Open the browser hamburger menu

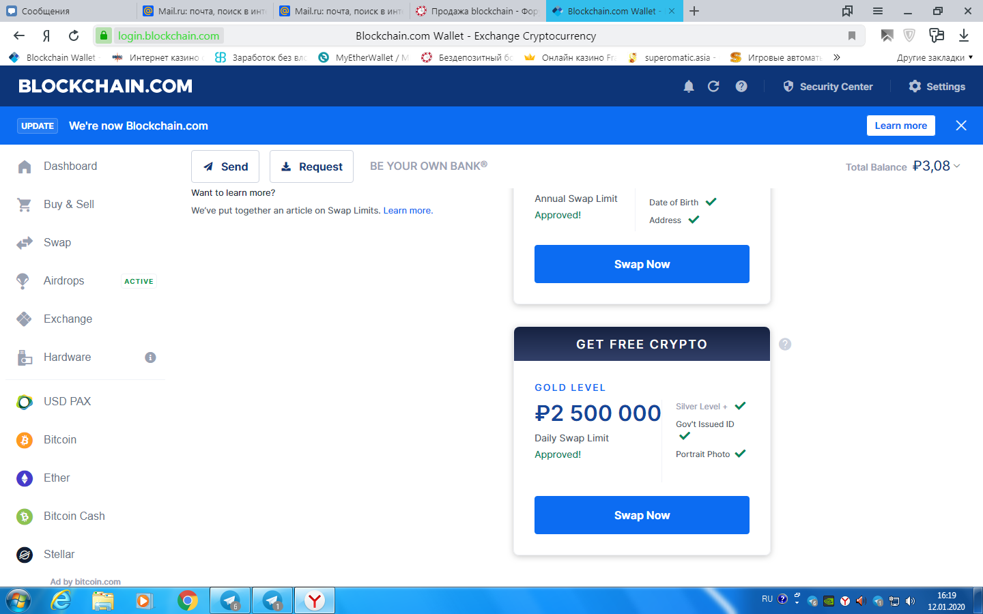pyautogui.click(x=878, y=11)
